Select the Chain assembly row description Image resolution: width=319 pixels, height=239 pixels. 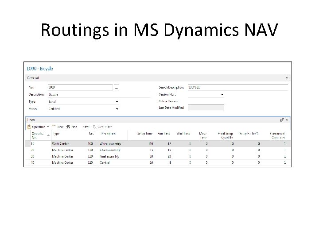[x=110, y=150]
